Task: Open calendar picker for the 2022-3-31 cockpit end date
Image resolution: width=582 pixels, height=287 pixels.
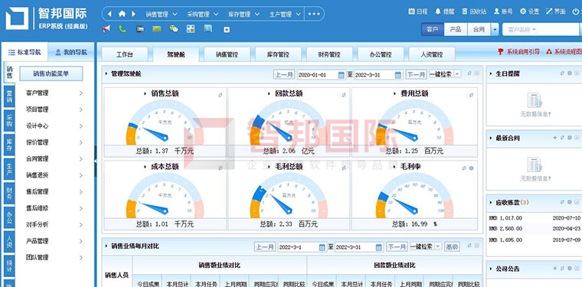Action: point(398,75)
